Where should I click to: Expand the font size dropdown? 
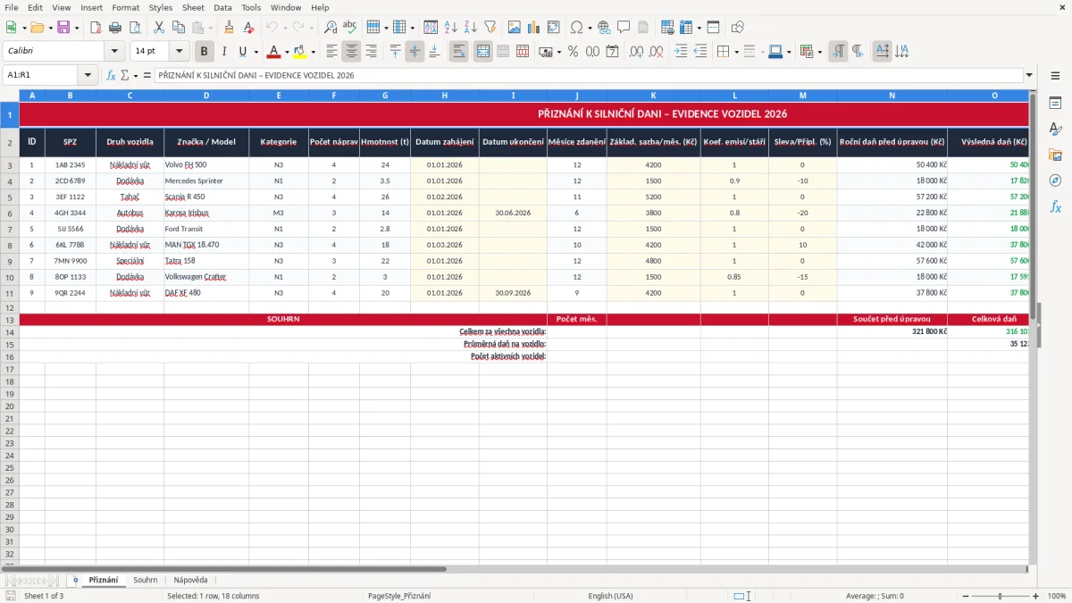point(179,52)
